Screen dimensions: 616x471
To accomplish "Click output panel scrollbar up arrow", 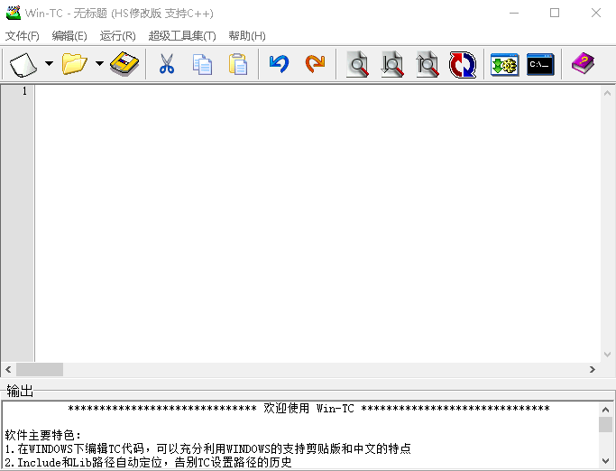I will click(605, 410).
